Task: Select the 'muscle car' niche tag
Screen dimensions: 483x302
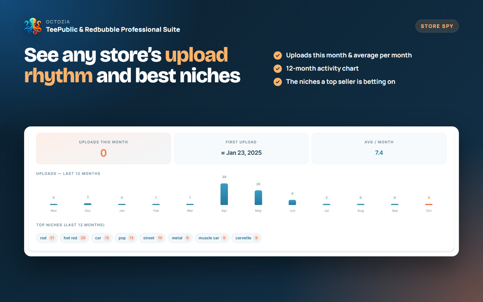Action: coord(212,238)
